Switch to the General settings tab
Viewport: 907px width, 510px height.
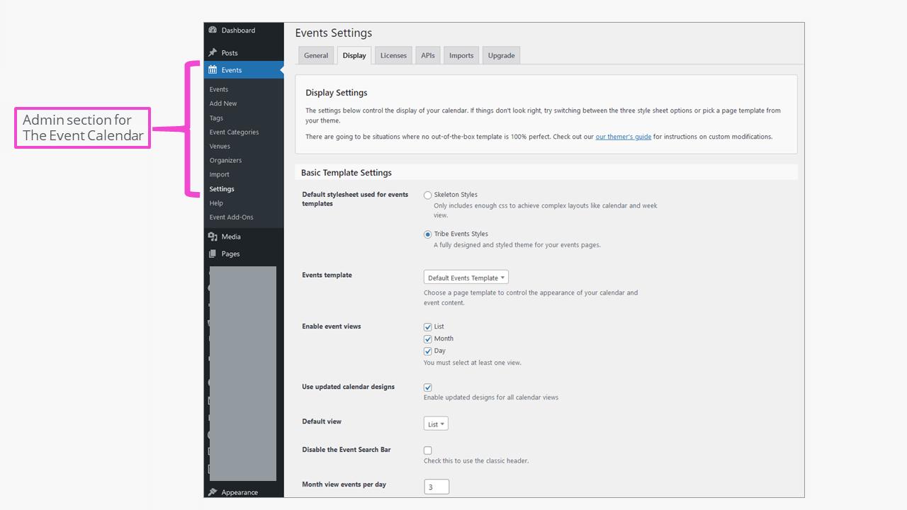point(316,55)
